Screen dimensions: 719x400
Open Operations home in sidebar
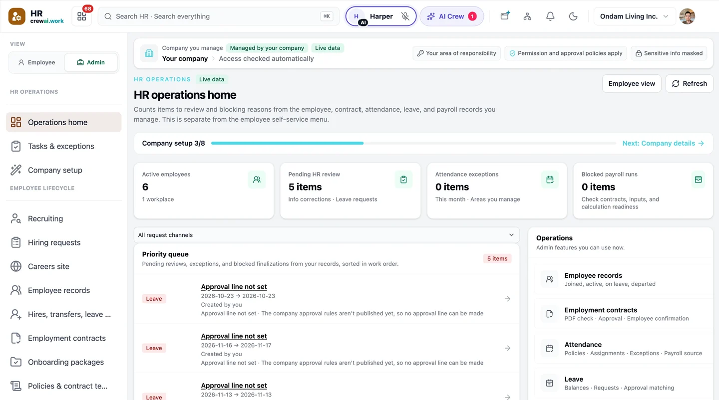click(63, 122)
